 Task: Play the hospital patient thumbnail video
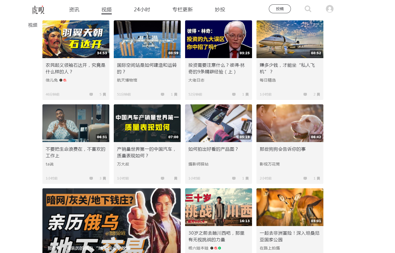coord(76,123)
